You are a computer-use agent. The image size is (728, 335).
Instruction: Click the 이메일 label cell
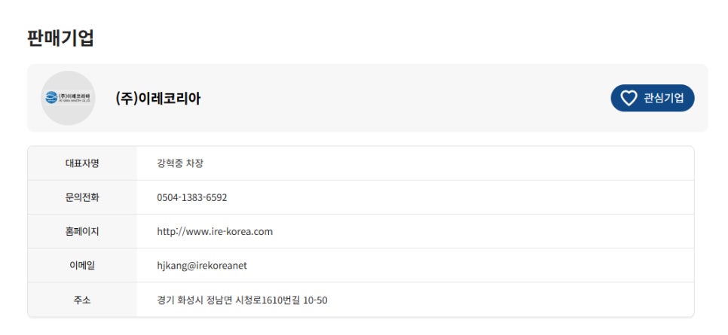(x=82, y=266)
